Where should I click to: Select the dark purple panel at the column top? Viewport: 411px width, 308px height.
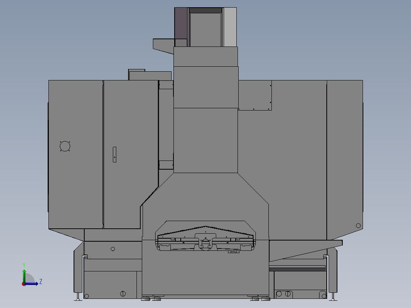(181, 23)
